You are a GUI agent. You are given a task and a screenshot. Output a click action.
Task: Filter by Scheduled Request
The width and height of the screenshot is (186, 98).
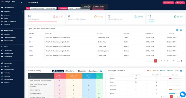(x=37, y=8)
